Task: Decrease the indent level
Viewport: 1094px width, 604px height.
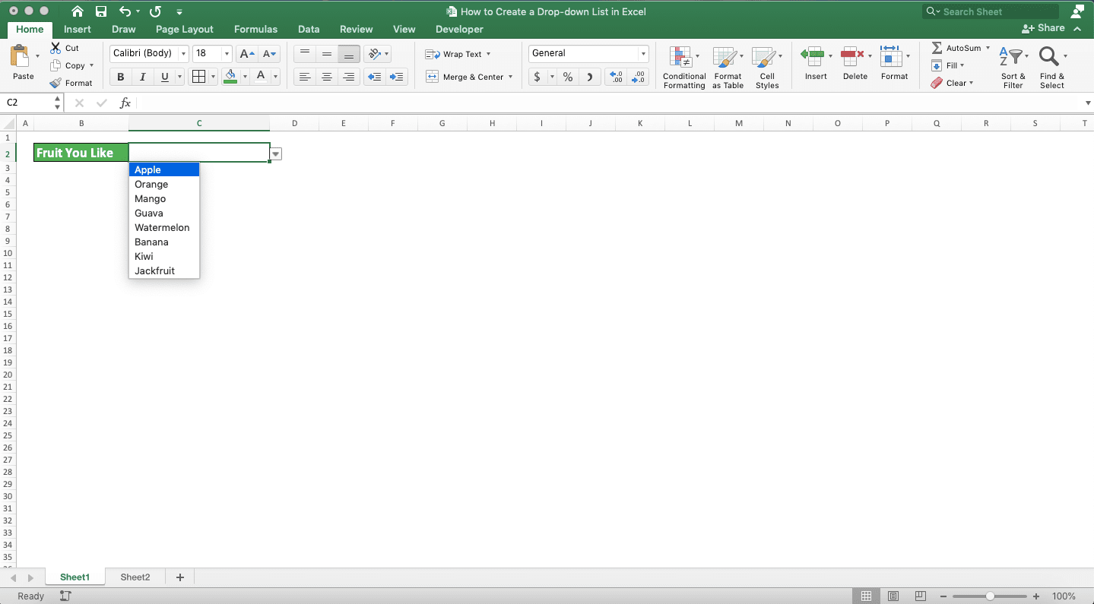Action: pos(374,77)
